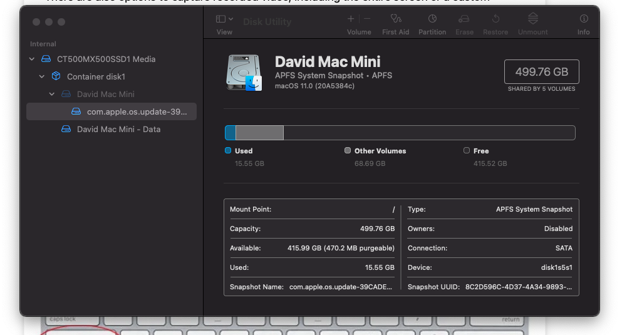Click the 415.52 GB Free value

point(490,163)
